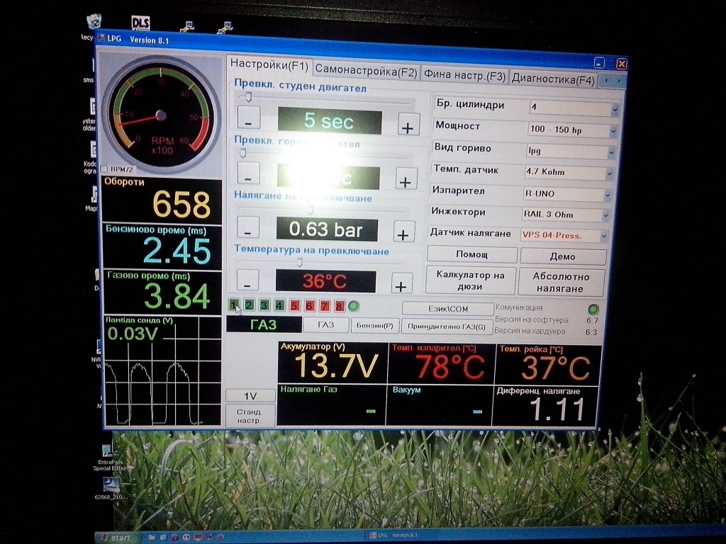
Task: Decrease the 36°C switching temperature
Action: coord(247,280)
